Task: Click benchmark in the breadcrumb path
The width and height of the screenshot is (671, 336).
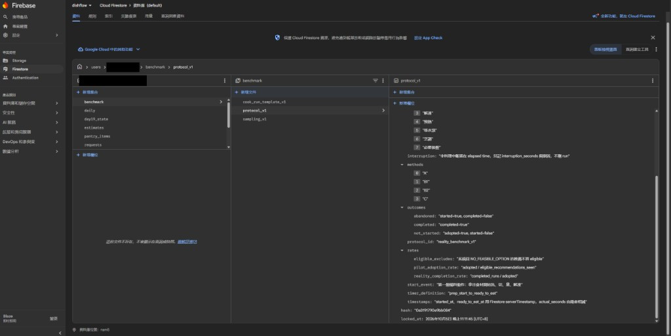Action: point(155,67)
